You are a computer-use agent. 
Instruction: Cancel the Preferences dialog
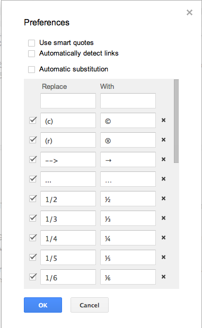[90, 305]
